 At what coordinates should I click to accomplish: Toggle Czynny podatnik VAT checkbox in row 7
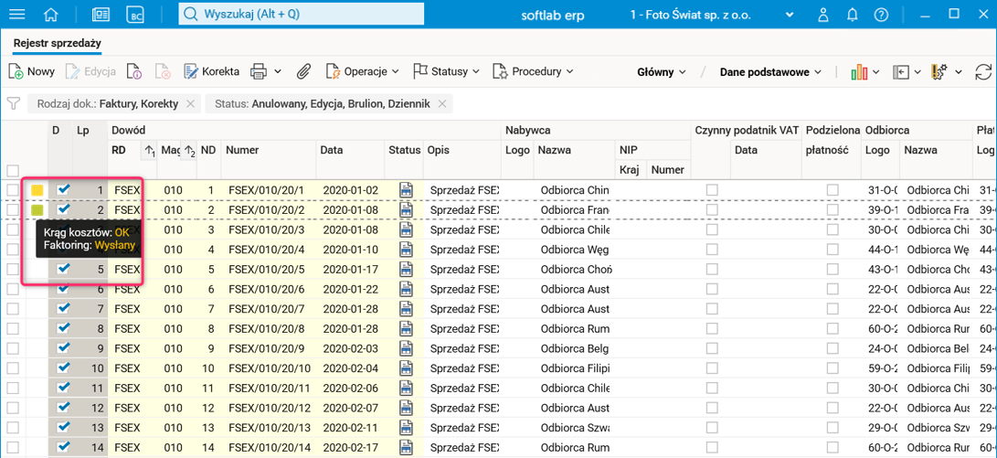pyautogui.click(x=712, y=308)
